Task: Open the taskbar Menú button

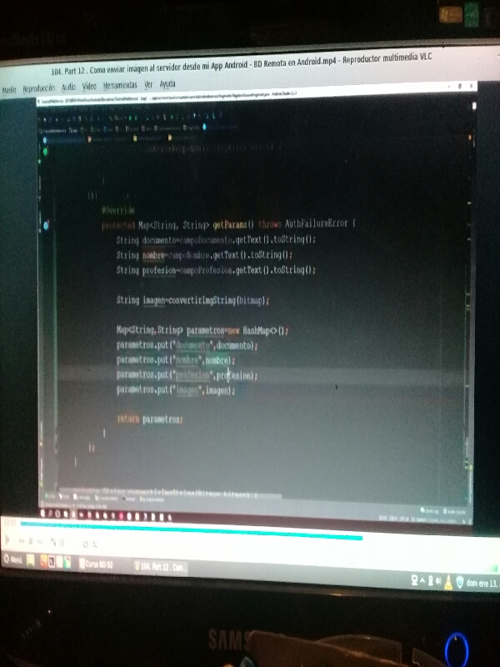Action: point(12,562)
